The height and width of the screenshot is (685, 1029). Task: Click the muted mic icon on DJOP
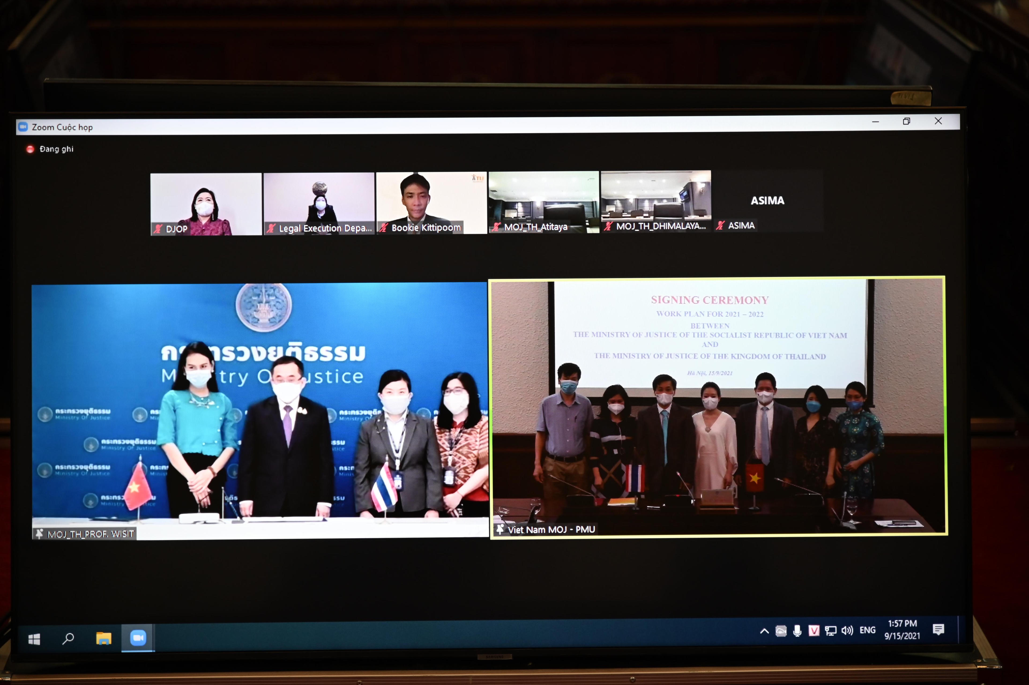pyautogui.click(x=158, y=229)
